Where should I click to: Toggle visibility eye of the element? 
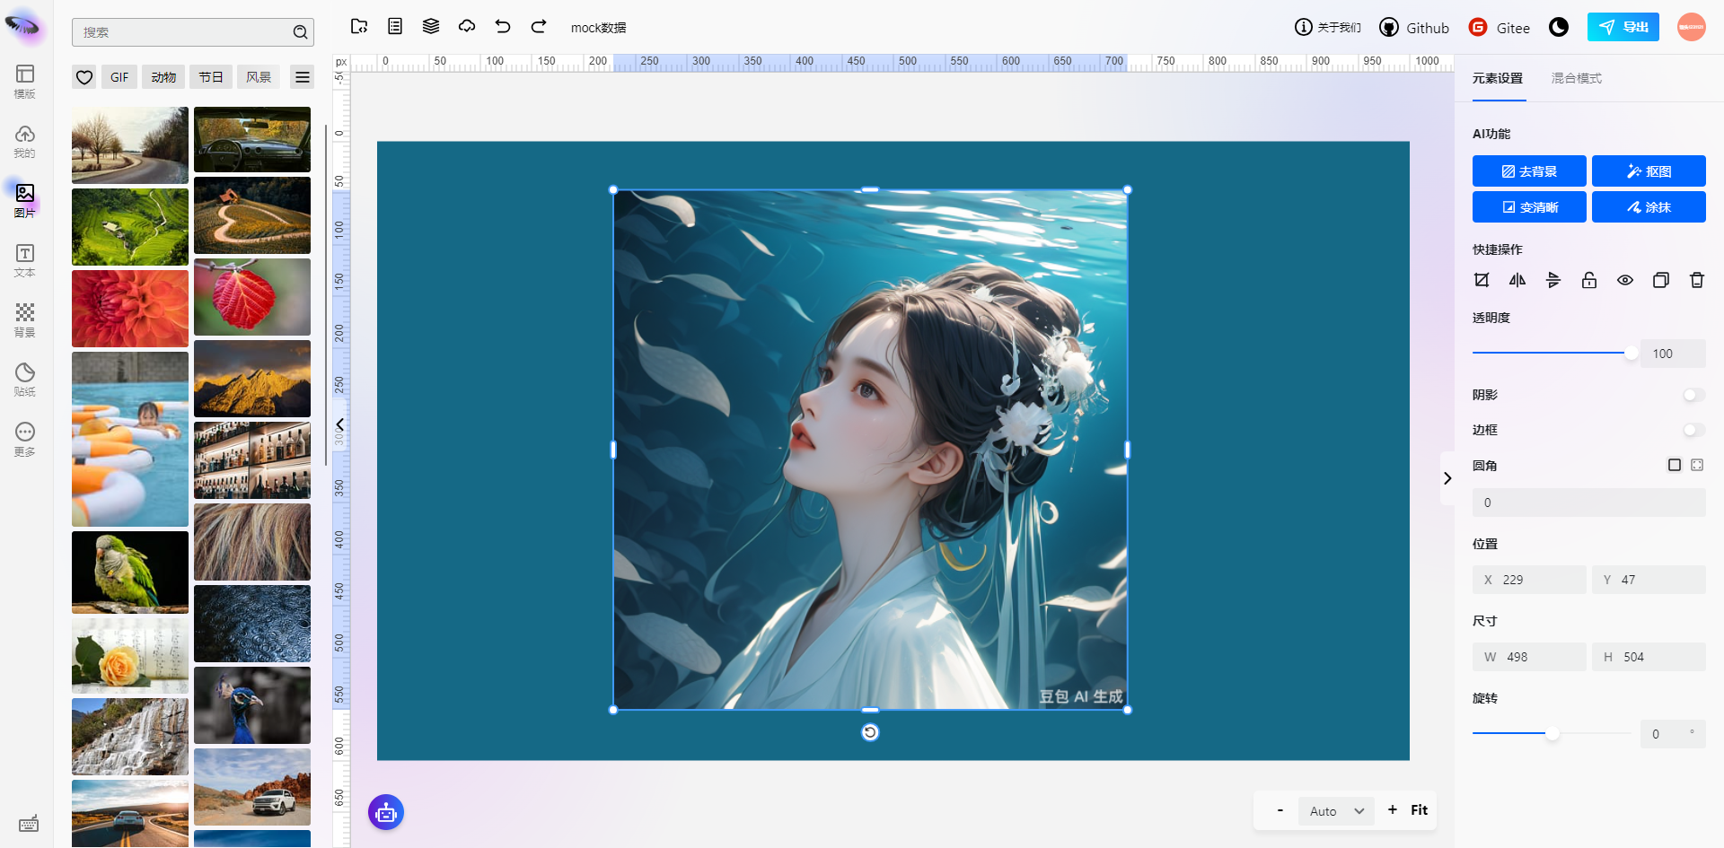(x=1625, y=280)
